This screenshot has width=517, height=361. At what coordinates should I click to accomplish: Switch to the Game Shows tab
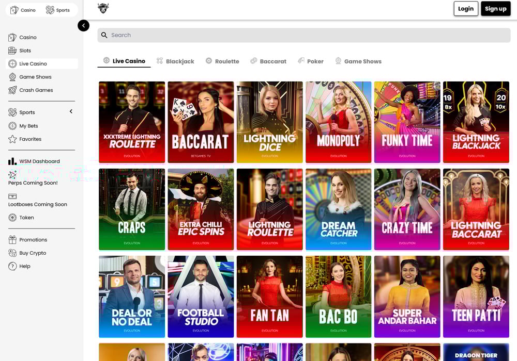point(358,61)
